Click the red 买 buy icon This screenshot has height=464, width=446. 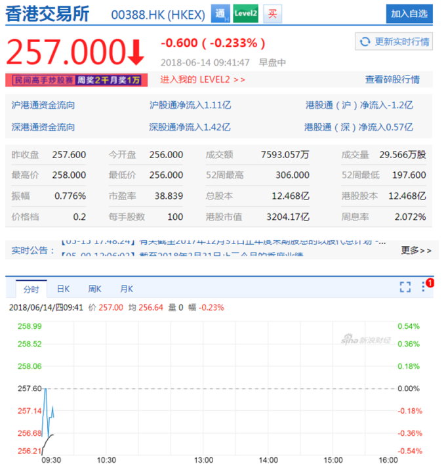click(x=272, y=14)
